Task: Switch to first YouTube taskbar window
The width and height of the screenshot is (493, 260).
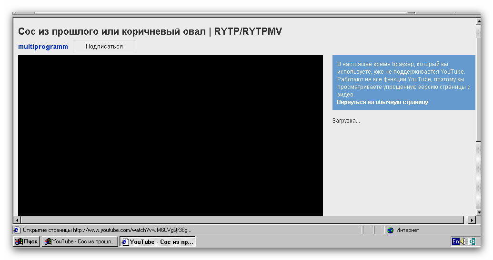Action: coord(80,241)
